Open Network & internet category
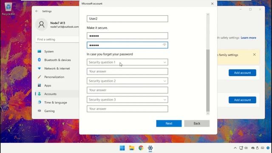Viewport: 272px width, 153px height. click(57, 68)
